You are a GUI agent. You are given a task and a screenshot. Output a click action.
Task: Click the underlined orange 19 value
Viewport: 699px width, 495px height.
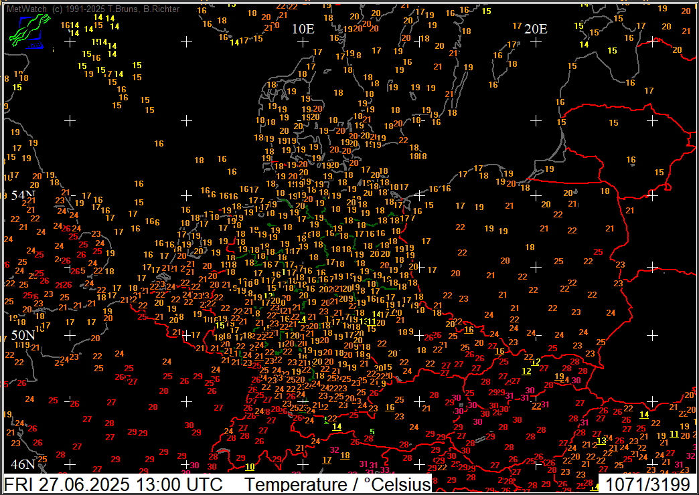pos(559,377)
